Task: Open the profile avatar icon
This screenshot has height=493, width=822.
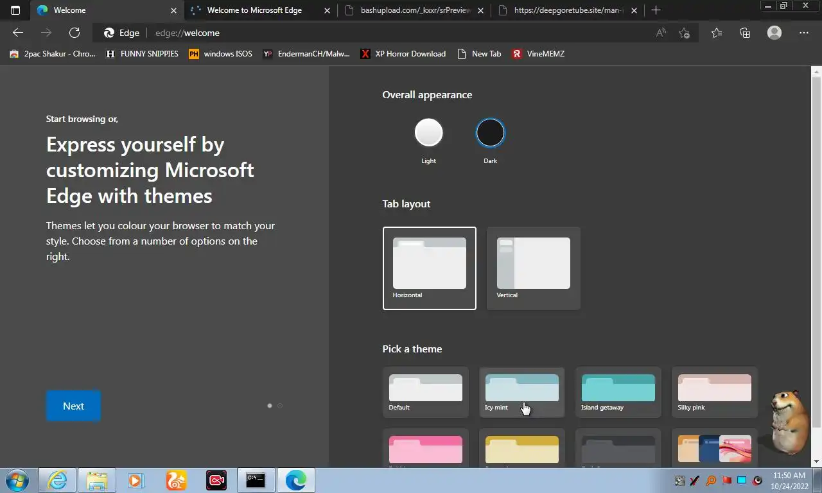Action: pos(774,33)
